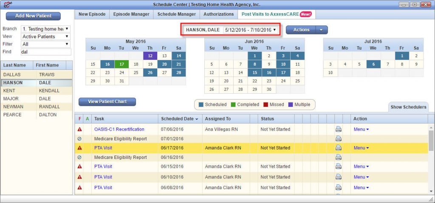Open the Authorizations tab
The height and width of the screenshot is (203, 435).
219,14
